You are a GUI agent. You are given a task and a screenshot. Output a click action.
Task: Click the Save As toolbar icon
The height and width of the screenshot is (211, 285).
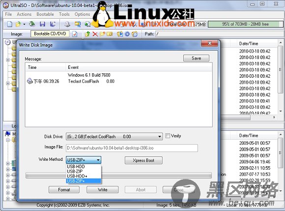click(53, 24)
